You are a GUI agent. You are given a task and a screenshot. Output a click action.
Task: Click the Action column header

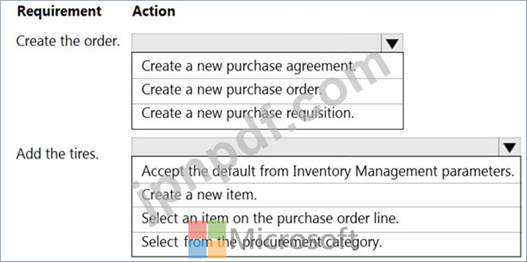154,11
